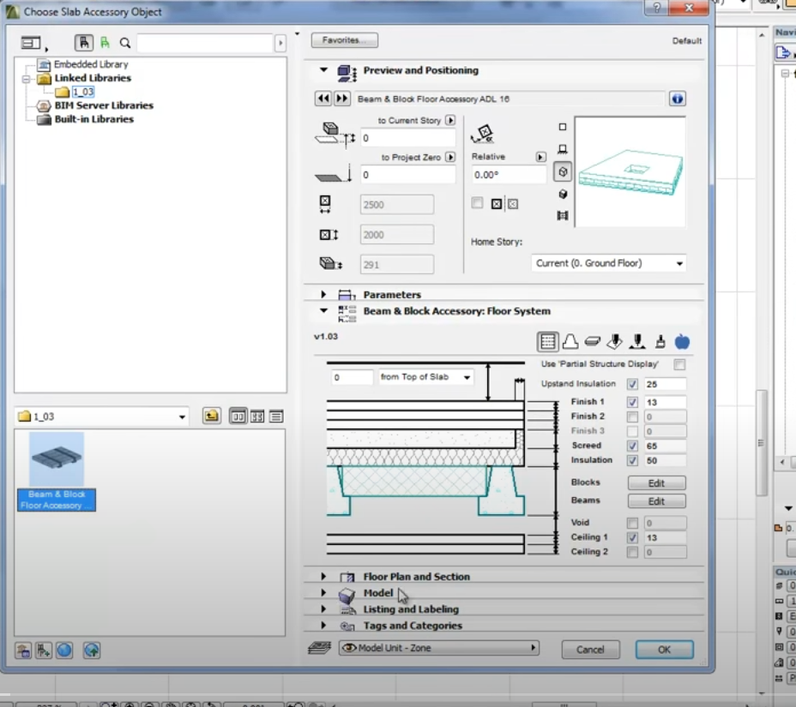Uncheck the Upstand Insulation checkbox
Image resolution: width=796 pixels, height=707 pixels.
(x=632, y=384)
